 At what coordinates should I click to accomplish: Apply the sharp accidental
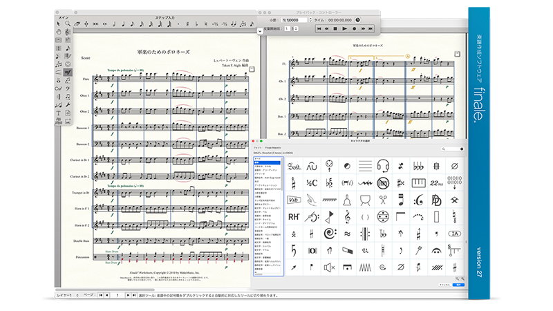[187, 24]
